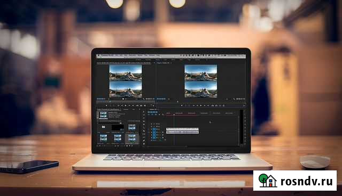Open the Source monitor wrench settings icon
This screenshot has width=342, height=196.
click(143, 99)
